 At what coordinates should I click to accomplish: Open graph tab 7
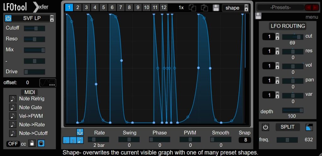click(x=121, y=8)
